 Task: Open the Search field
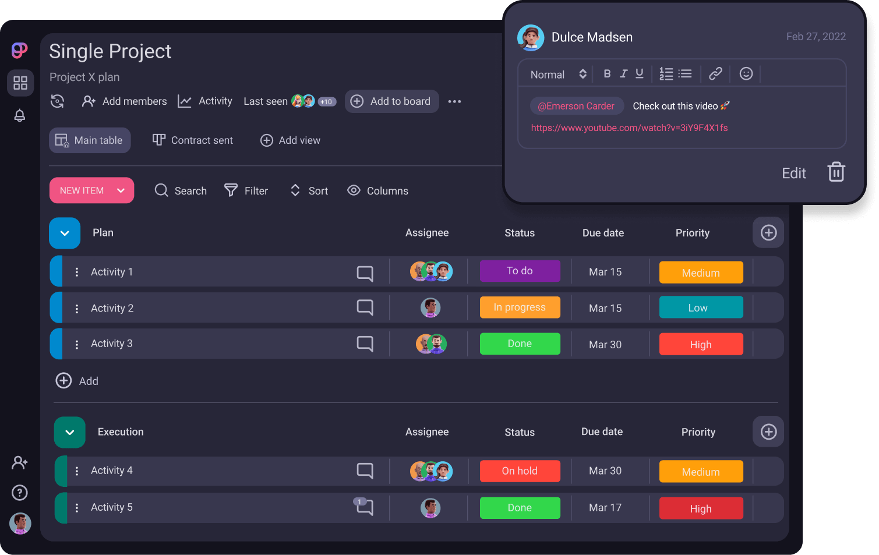click(181, 190)
